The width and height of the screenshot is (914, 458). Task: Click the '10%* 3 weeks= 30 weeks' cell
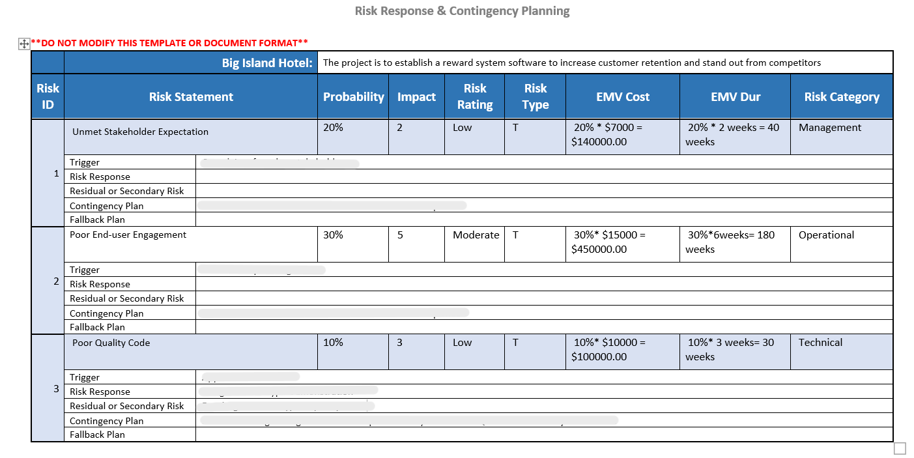tap(735, 352)
